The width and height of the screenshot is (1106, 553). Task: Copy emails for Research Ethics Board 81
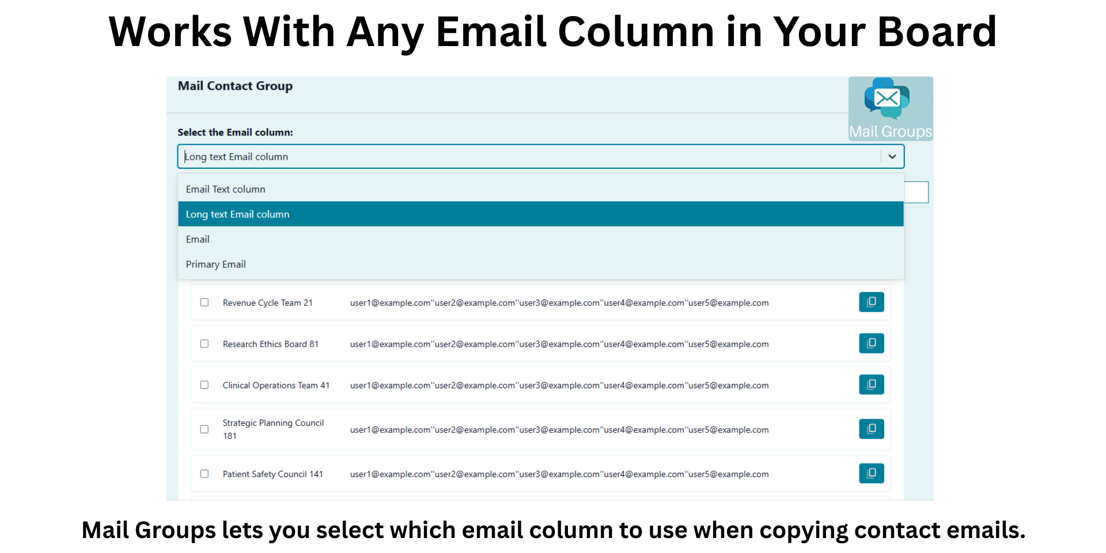871,343
